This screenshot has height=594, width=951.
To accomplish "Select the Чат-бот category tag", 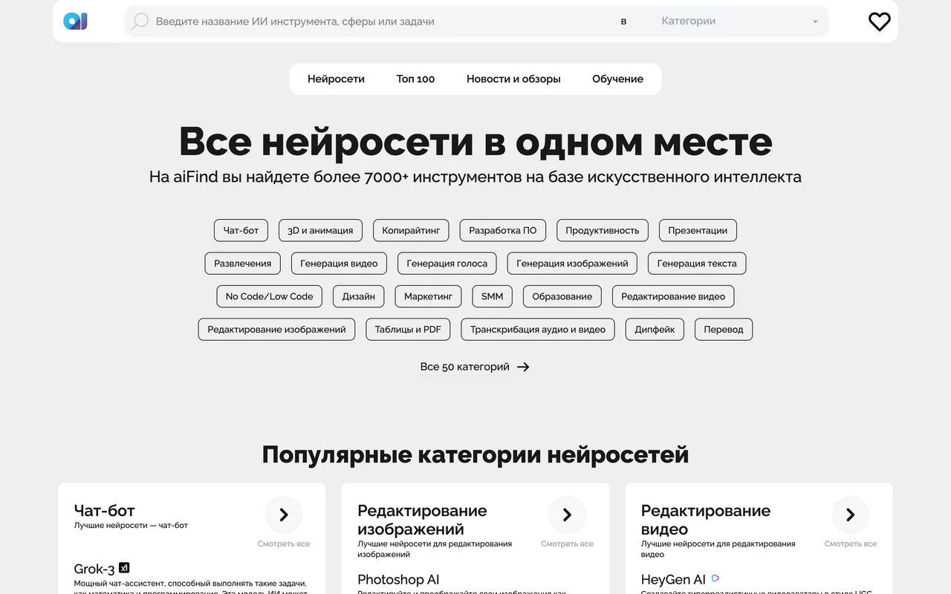I will 241,230.
